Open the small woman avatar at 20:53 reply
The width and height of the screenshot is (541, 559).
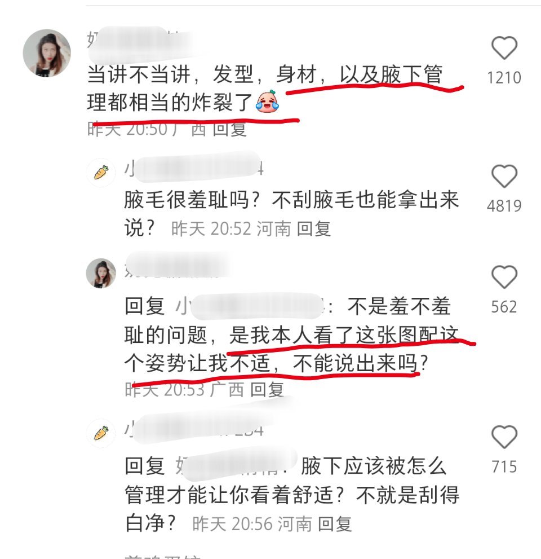101,273
